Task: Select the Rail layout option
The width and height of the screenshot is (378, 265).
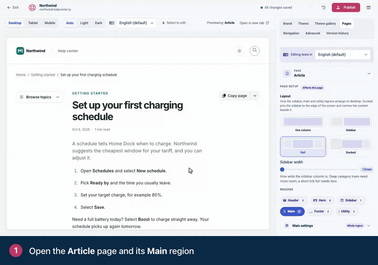Action: coord(303,147)
